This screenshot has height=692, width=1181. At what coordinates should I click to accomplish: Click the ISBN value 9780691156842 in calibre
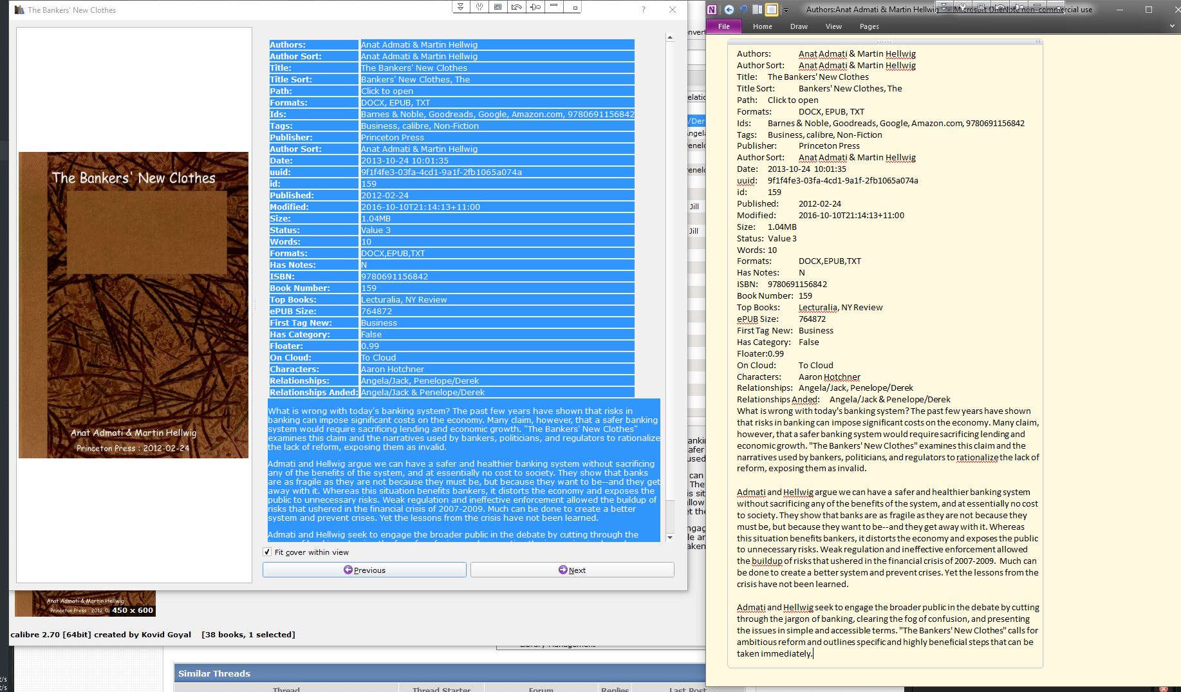coord(394,276)
